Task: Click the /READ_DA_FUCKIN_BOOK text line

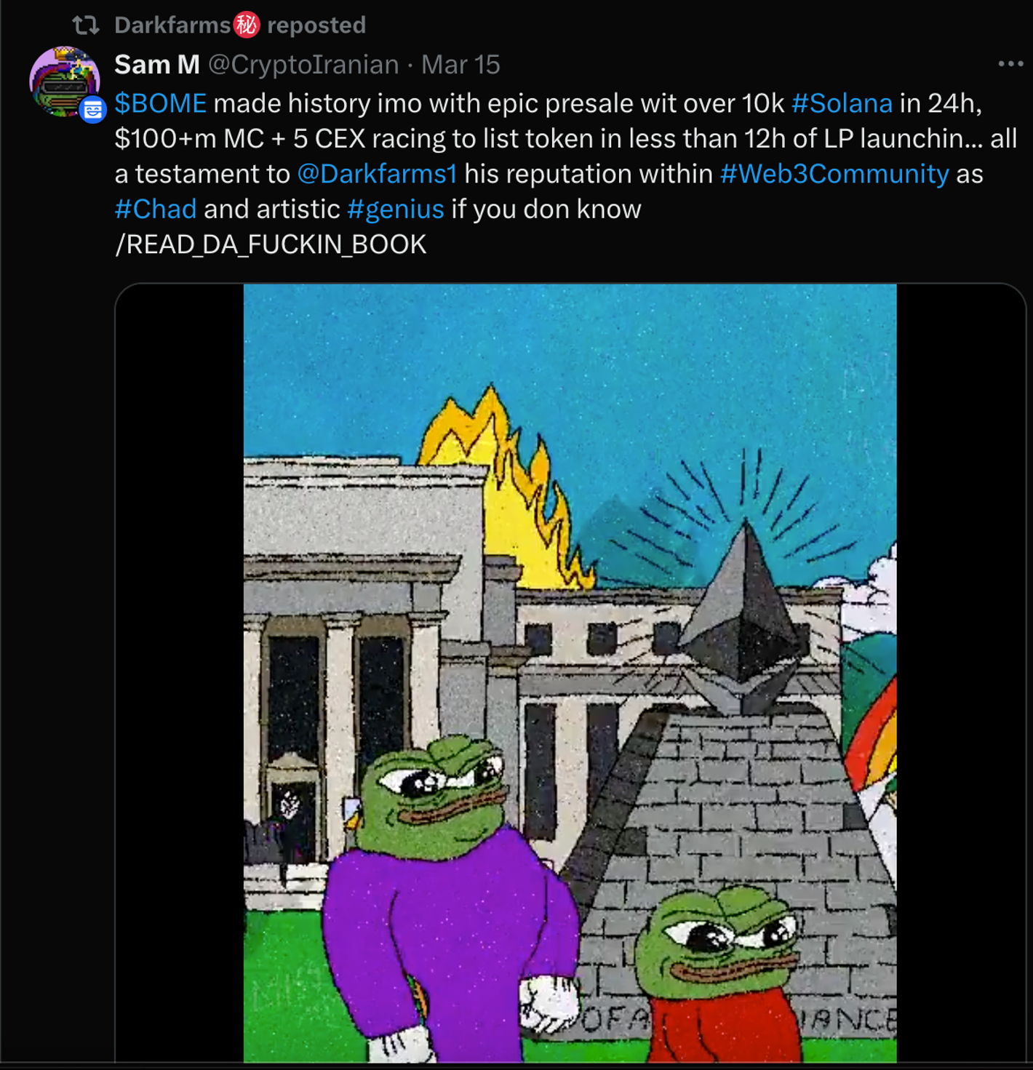Action: click(x=271, y=244)
